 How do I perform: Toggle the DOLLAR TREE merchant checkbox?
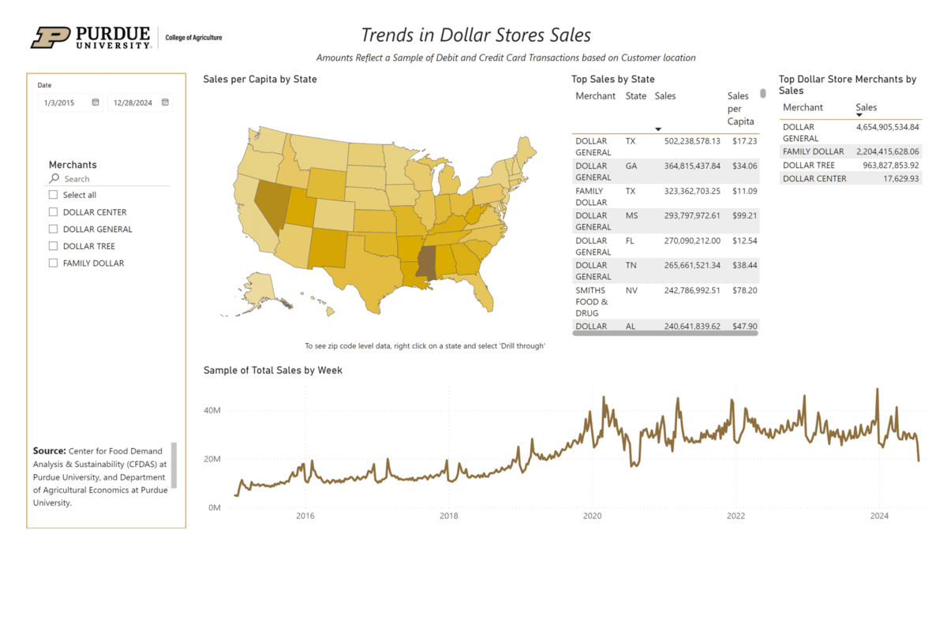(53, 246)
